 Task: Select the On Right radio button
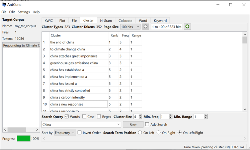[x=159, y=133]
